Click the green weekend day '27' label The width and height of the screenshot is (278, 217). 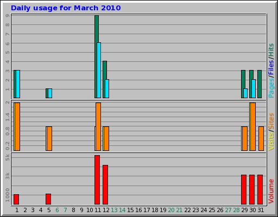pyautogui.click(x=228, y=210)
